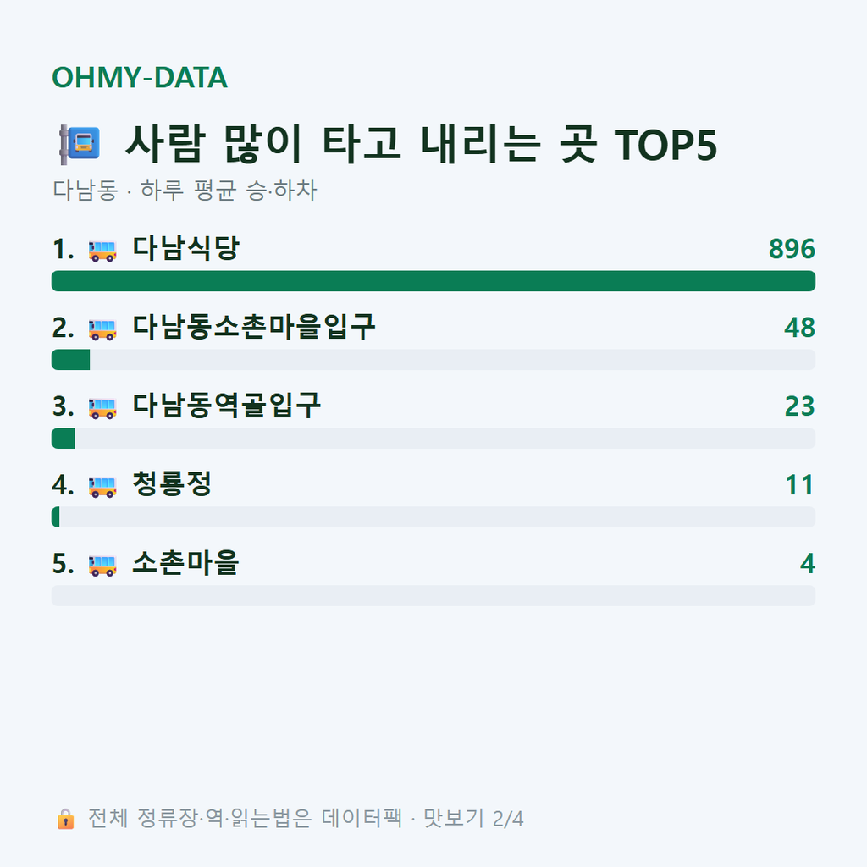Click the lock icon in the footer

pos(65,819)
